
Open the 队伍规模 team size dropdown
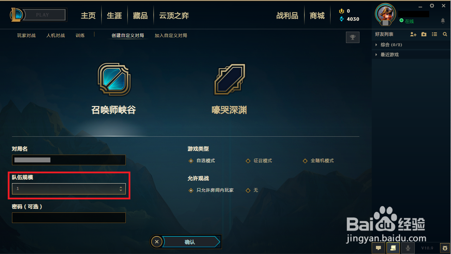tap(69, 189)
